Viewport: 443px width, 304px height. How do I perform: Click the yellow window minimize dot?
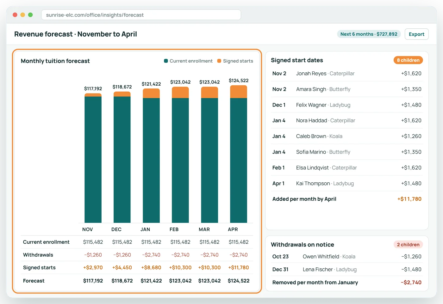click(22, 15)
